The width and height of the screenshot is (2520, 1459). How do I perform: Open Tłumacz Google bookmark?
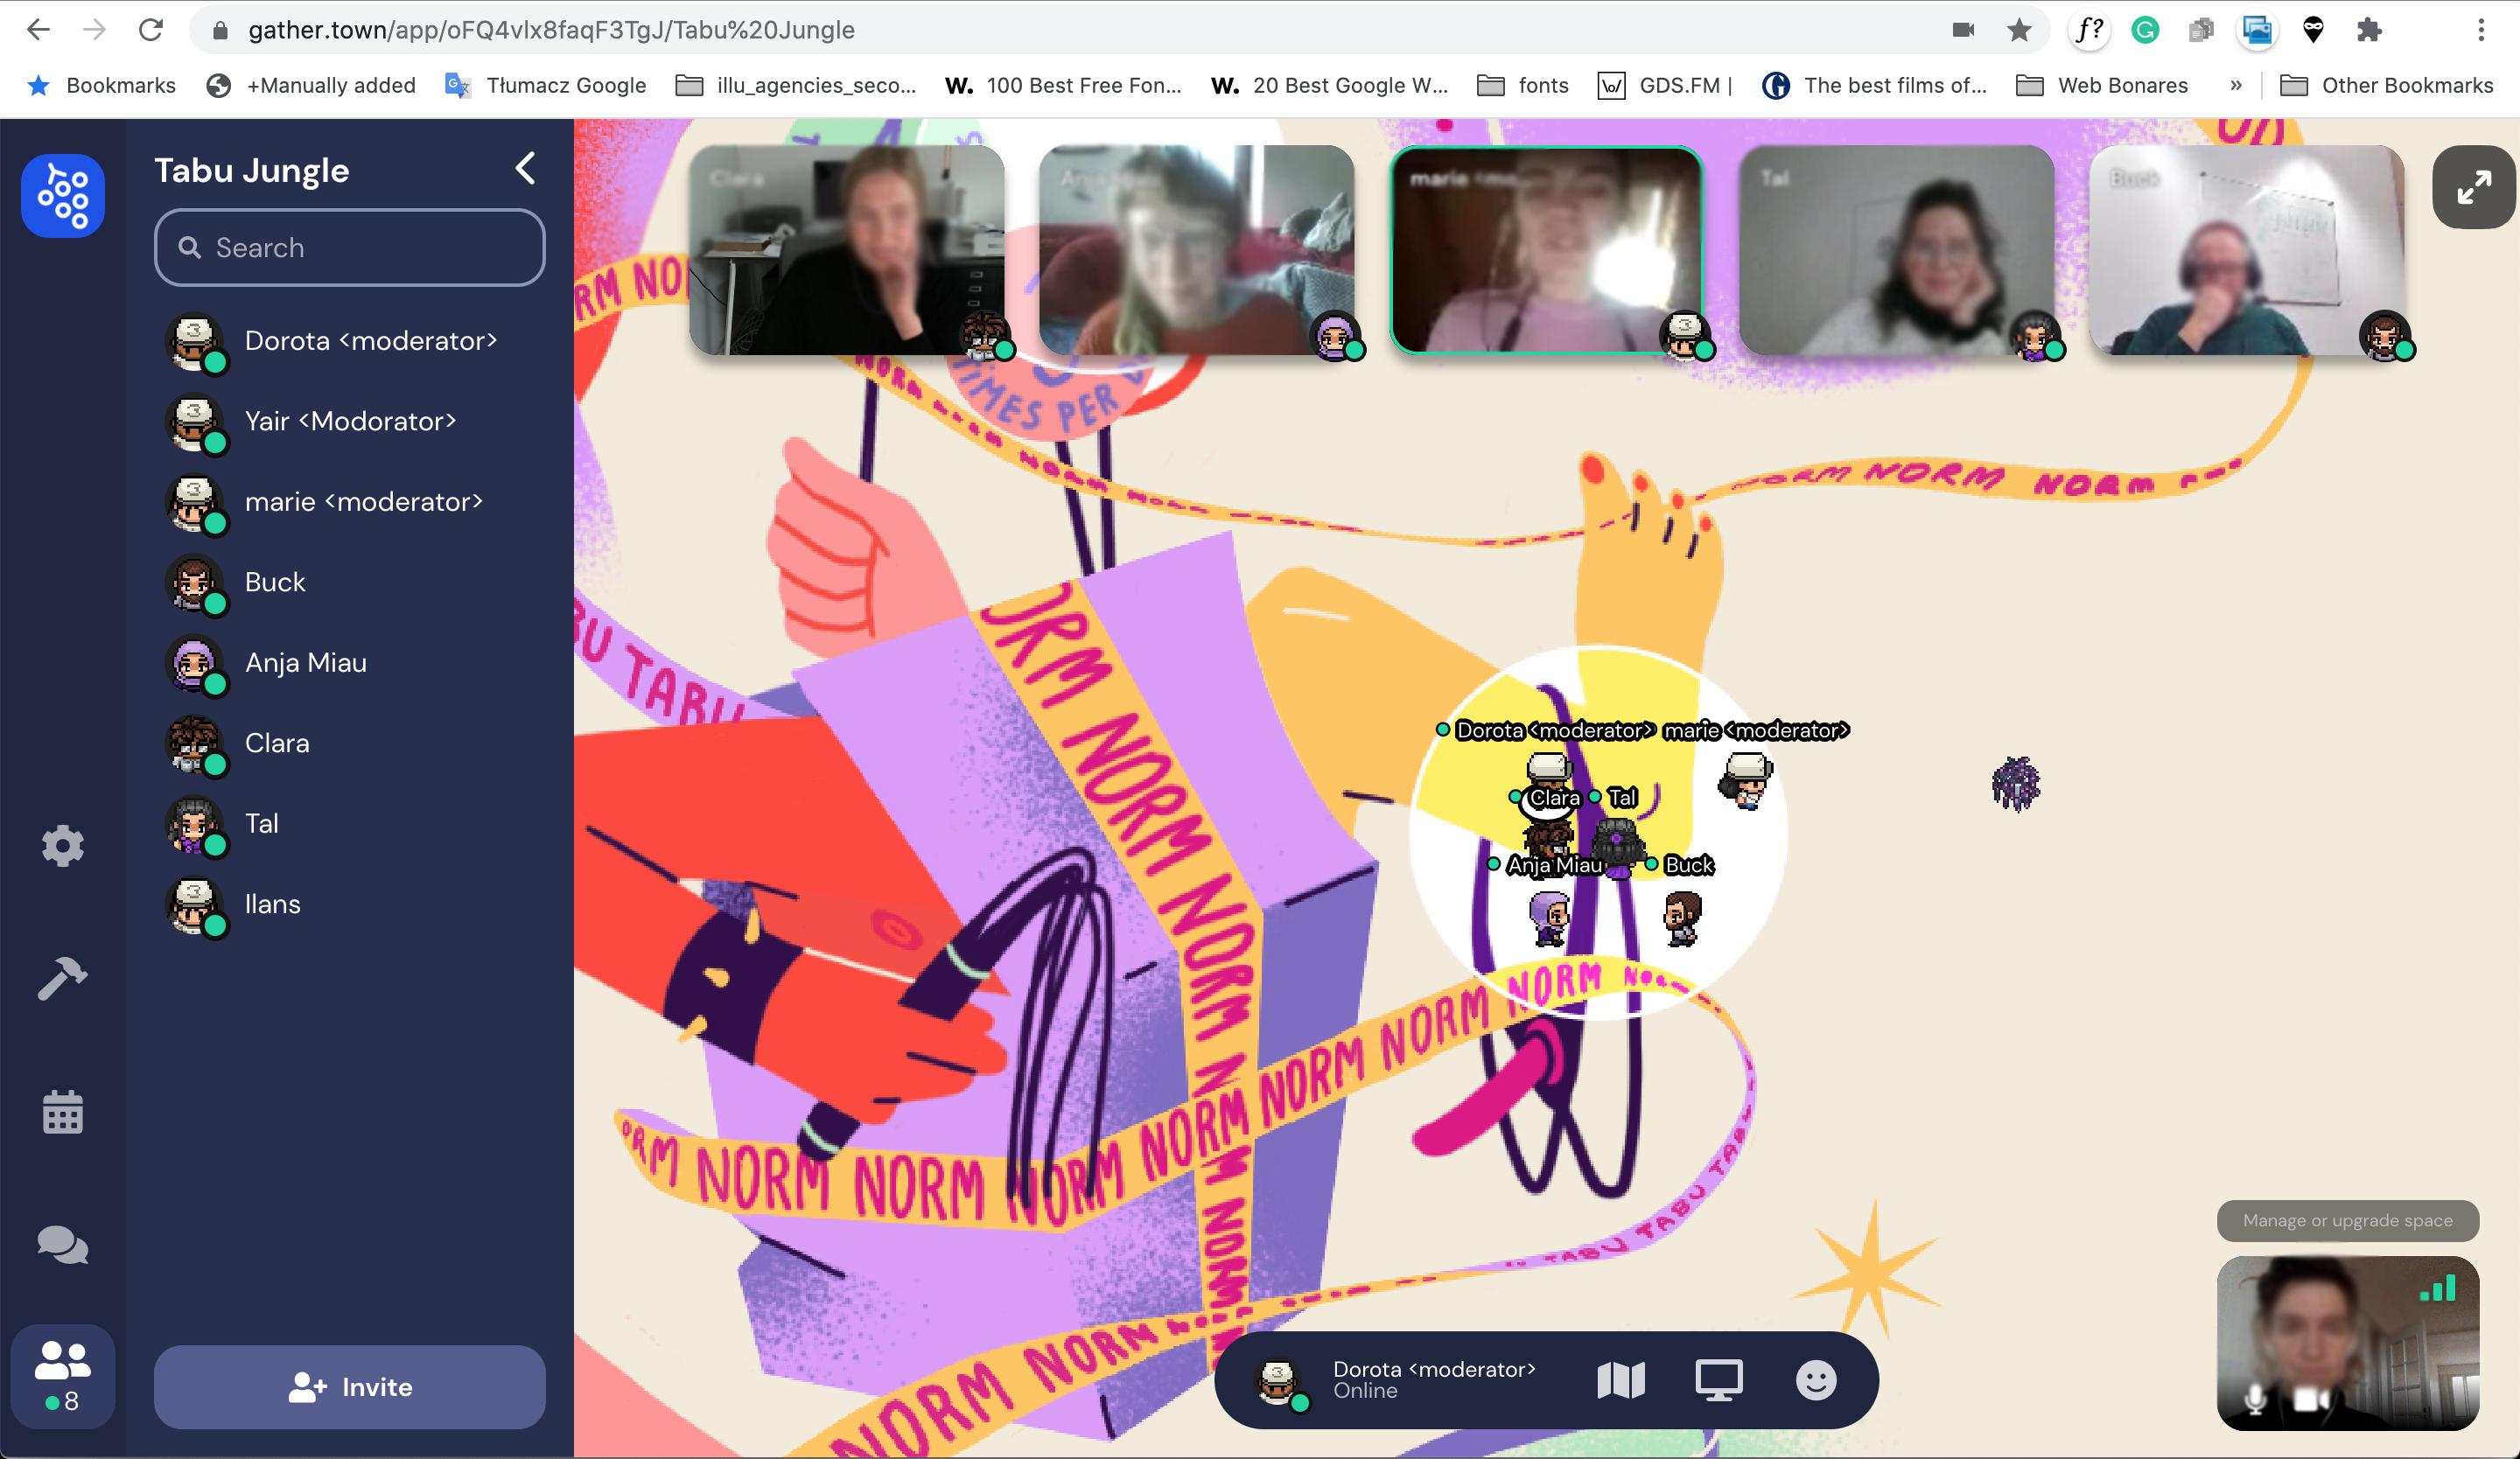click(546, 85)
